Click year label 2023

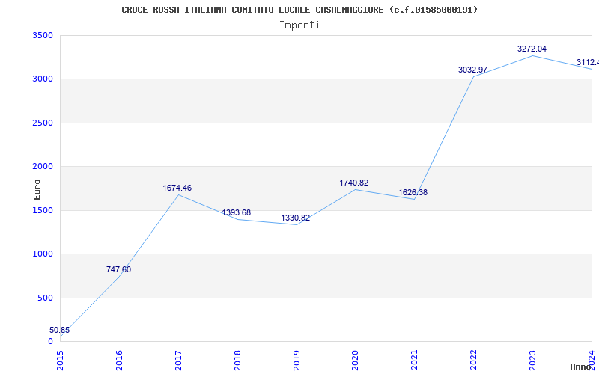pos(532,360)
